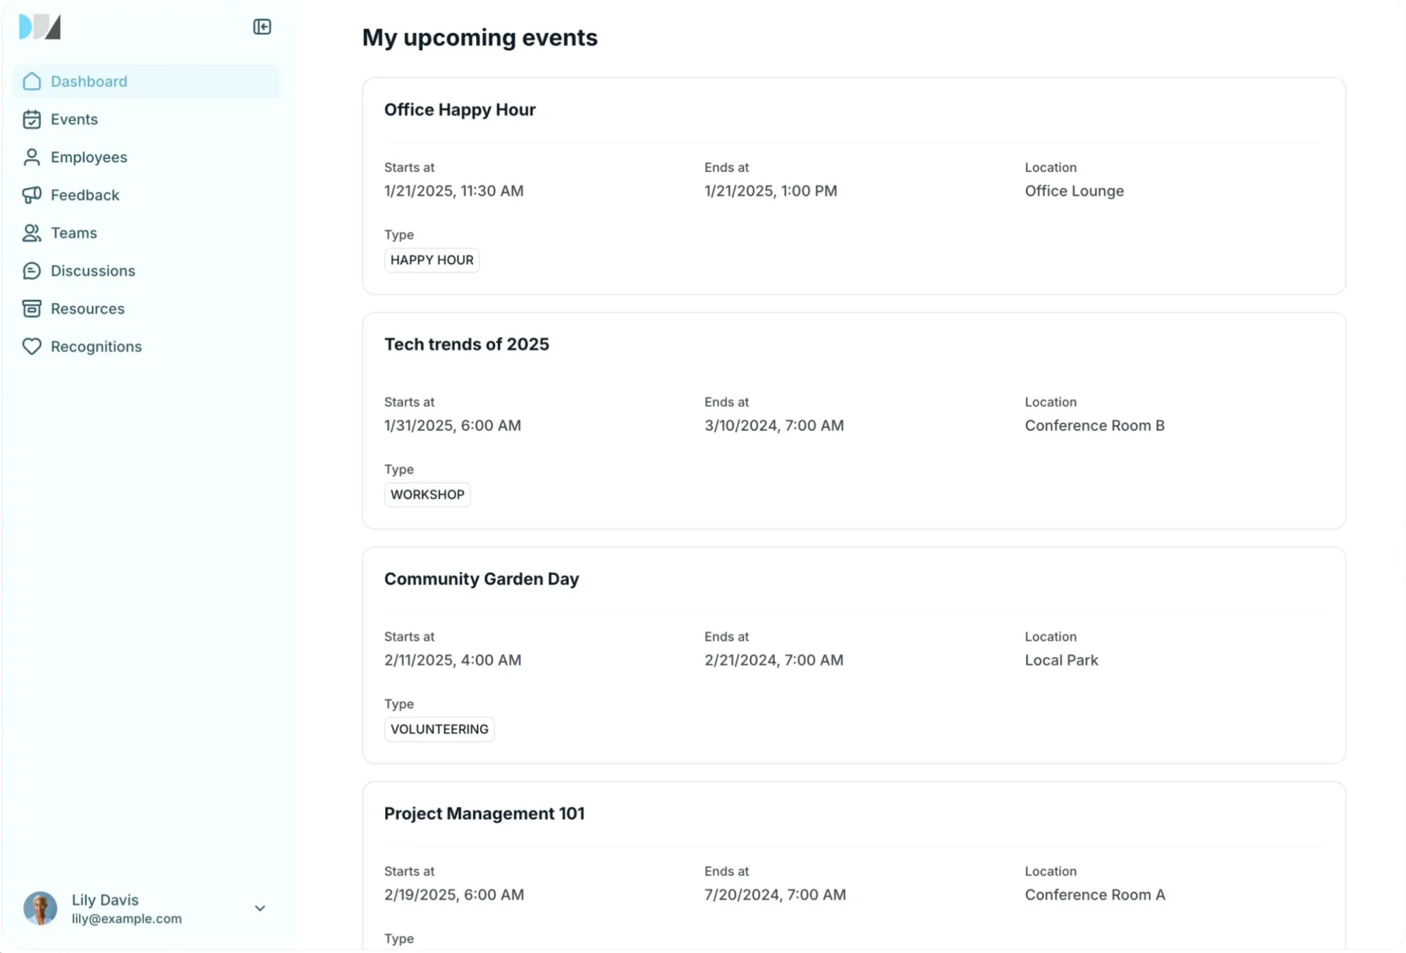Select the Community Garden Day event card
This screenshot has width=1406, height=953.
click(854, 654)
